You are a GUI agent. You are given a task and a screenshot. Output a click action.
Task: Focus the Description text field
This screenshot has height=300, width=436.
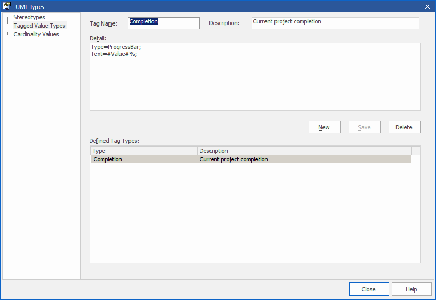[x=335, y=23]
